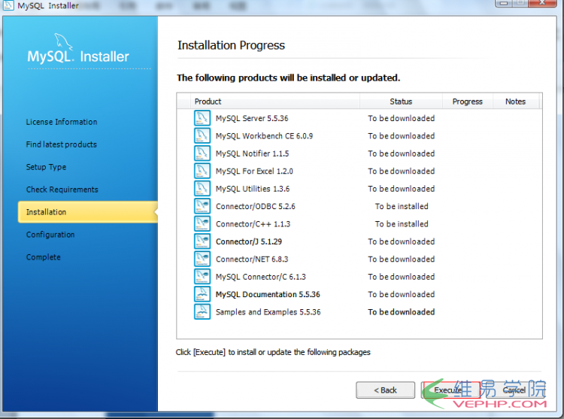
Task: Select the MySQL Server 5.5.36 row text
Action: click(x=252, y=118)
